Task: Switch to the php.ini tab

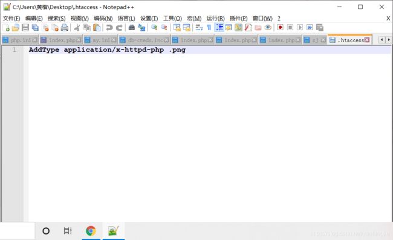Action: point(20,40)
